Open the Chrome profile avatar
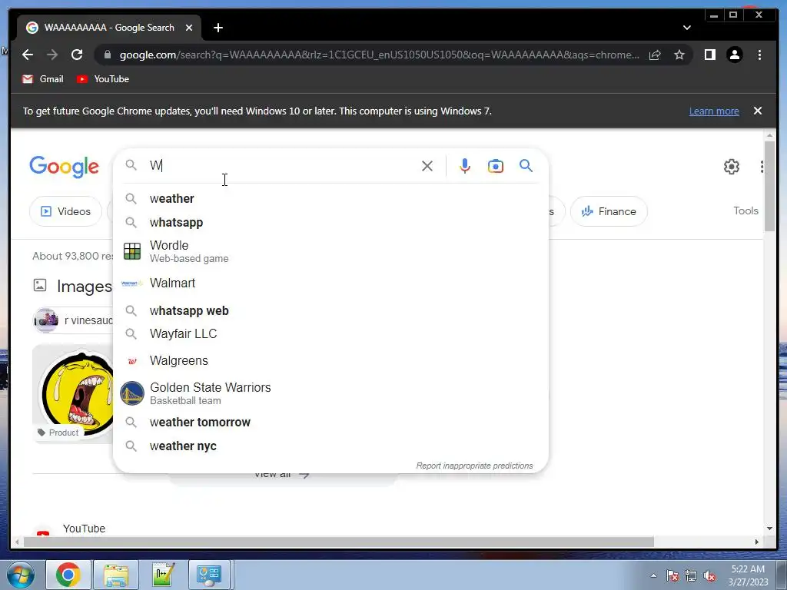The width and height of the screenshot is (787, 590). pyautogui.click(x=734, y=55)
